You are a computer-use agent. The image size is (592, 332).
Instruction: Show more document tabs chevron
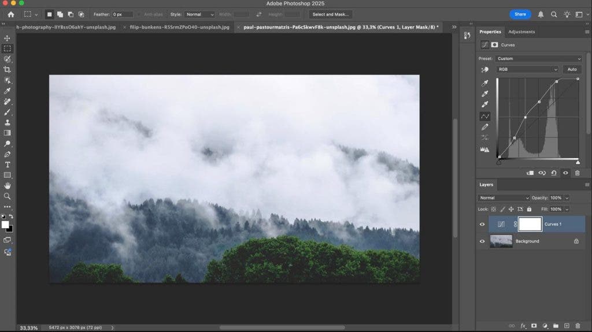(x=454, y=27)
